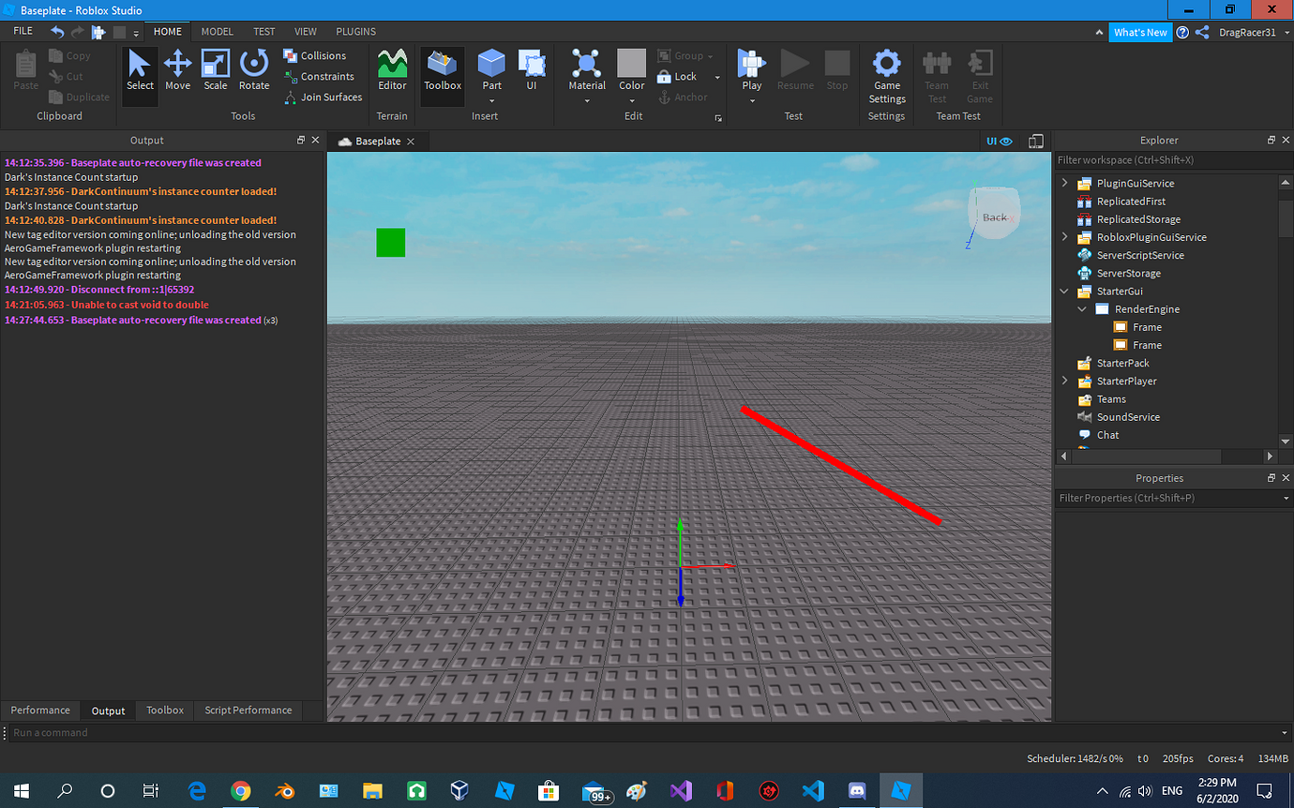Click the What's New button
Image resolution: width=1294 pixels, height=808 pixels.
[x=1140, y=32]
